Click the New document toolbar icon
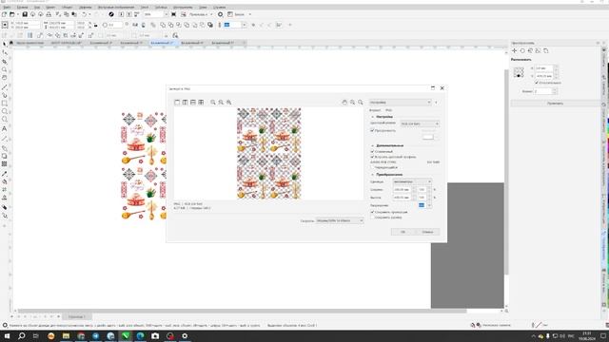The image size is (609, 342). click(4, 14)
